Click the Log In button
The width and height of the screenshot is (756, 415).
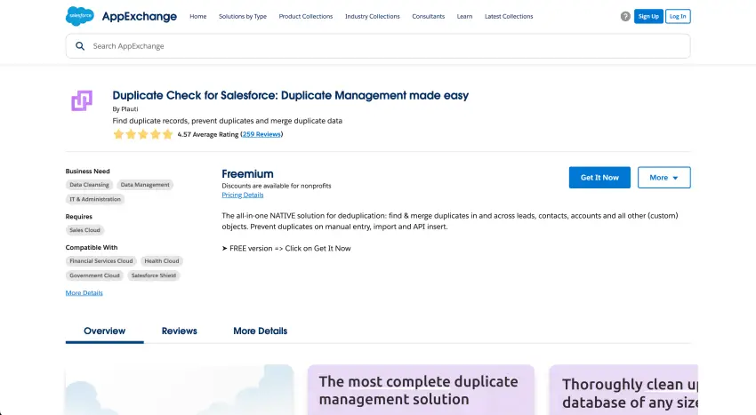coord(678,16)
